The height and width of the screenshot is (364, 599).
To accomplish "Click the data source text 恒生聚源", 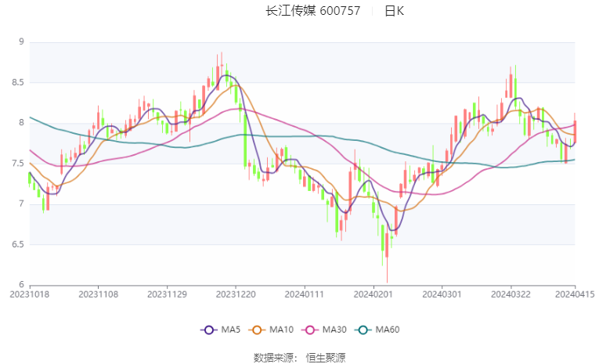I will [326, 357].
